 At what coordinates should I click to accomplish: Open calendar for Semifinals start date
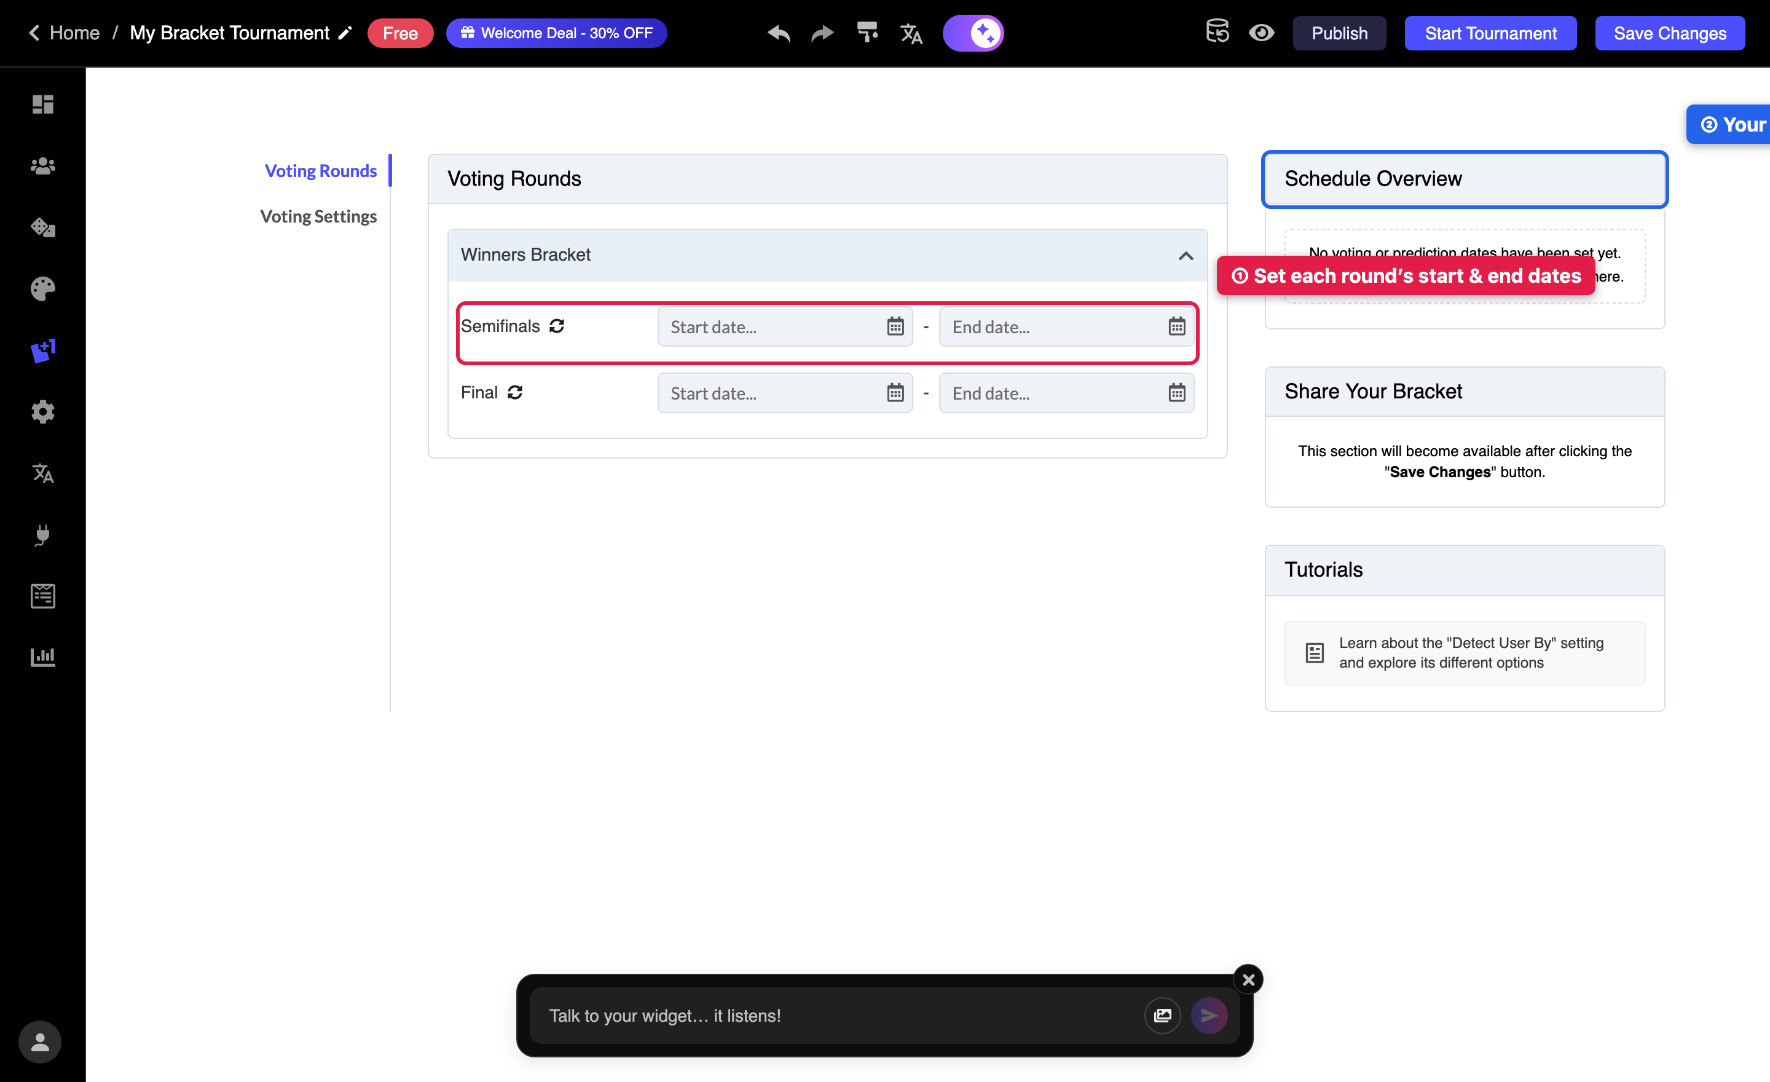tap(895, 326)
